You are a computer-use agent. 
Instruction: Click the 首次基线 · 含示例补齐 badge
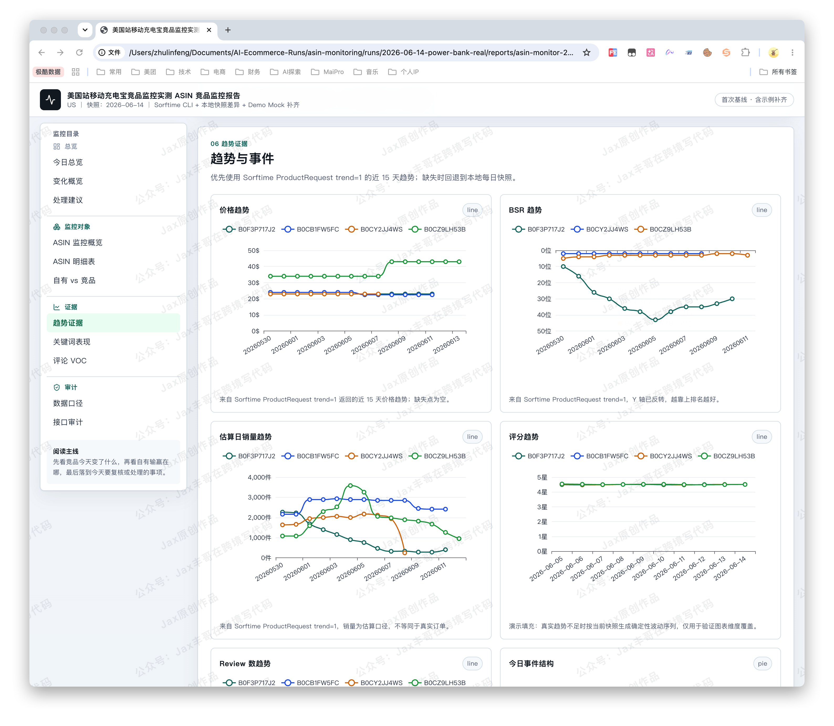[x=754, y=100]
